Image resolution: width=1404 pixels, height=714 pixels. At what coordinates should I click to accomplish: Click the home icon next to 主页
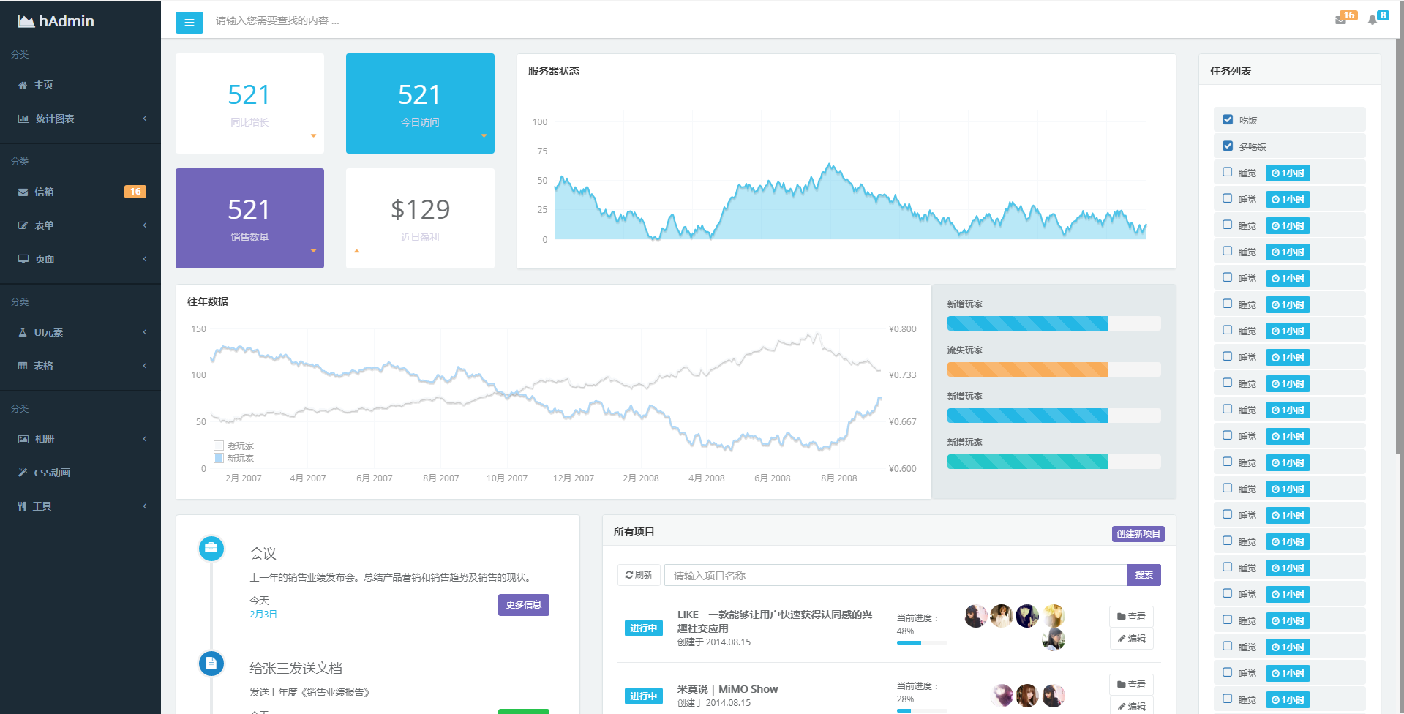[x=23, y=85]
